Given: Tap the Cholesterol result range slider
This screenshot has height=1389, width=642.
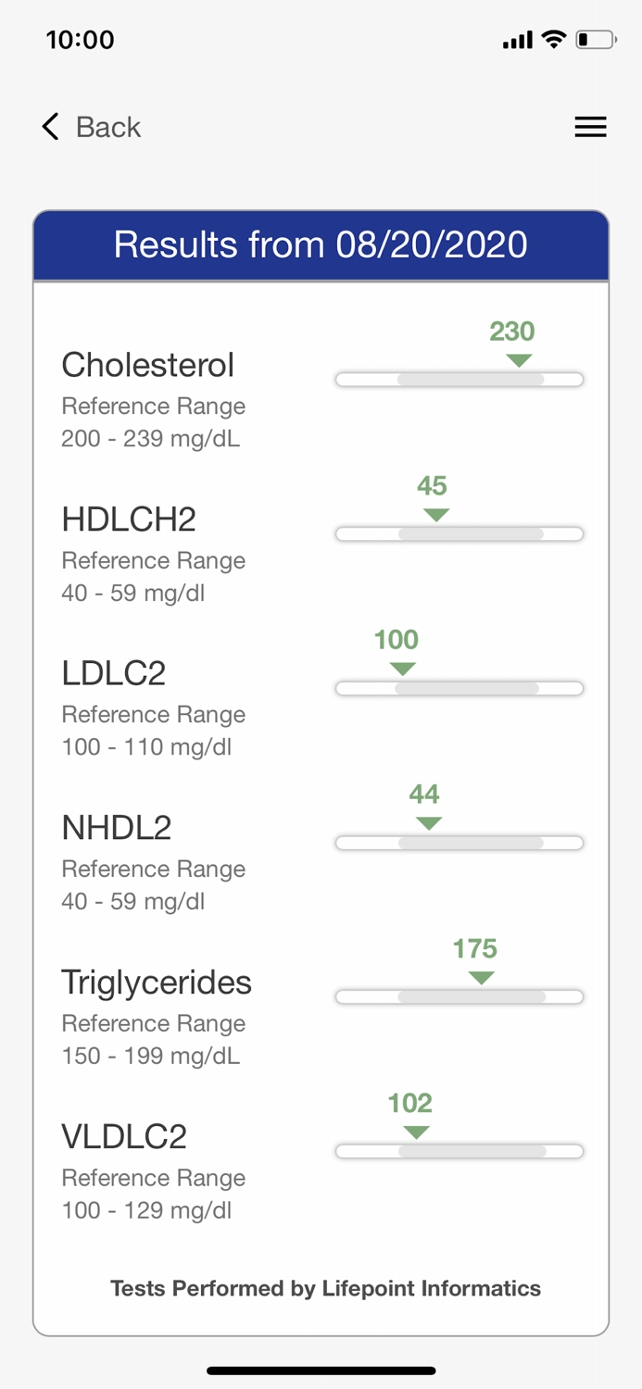Looking at the screenshot, I should (x=459, y=379).
